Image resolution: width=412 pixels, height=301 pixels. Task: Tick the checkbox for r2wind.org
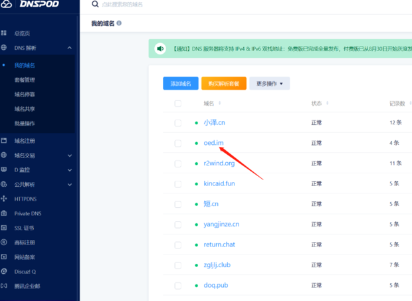click(178, 163)
